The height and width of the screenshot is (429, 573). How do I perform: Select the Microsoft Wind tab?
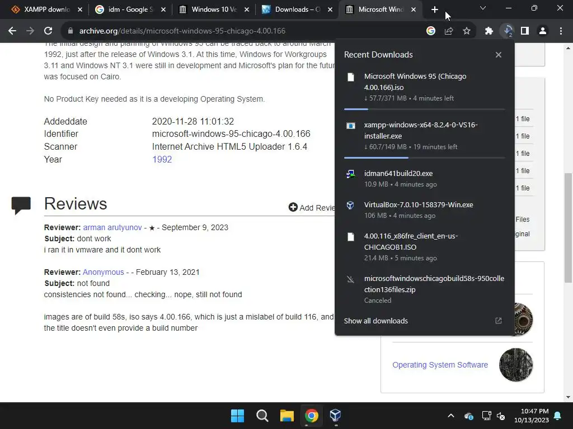[x=381, y=9]
